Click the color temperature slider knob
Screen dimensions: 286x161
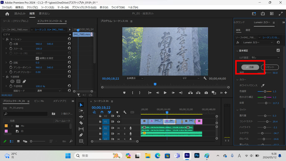coord(265,92)
